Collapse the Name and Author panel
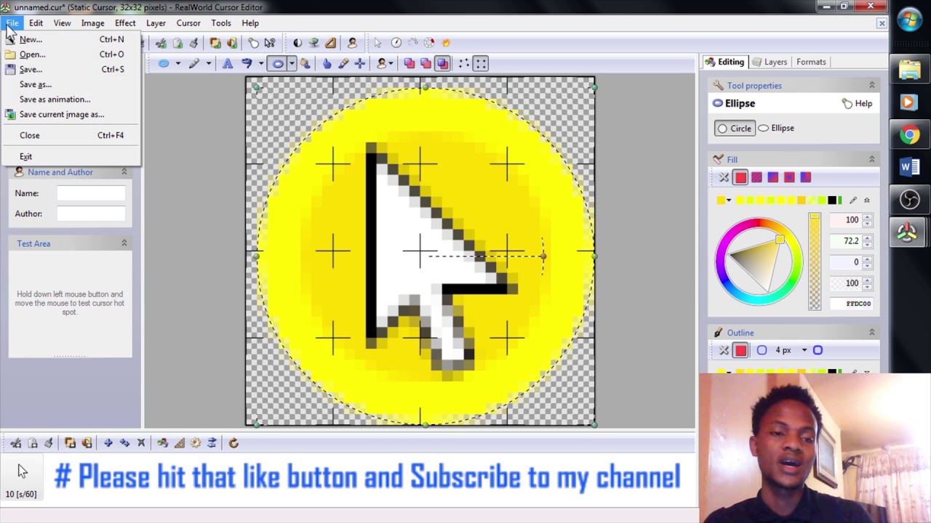Viewport: 931px width, 523px height. click(x=124, y=172)
